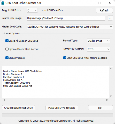Disable Eject USB Drive After Making Bootable

pyautogui.click(x=65, y=58)
